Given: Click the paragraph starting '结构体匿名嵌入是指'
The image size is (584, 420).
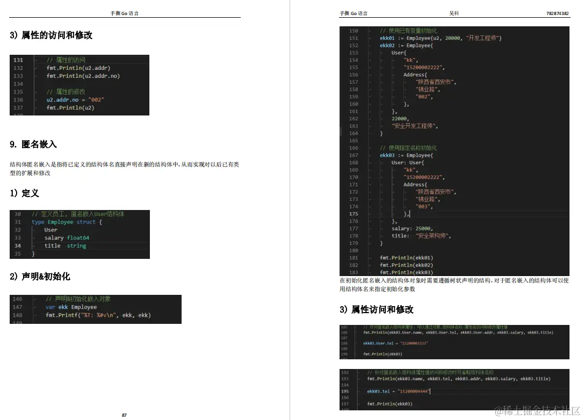Looking at the screenshot, I should coord(125,169).
